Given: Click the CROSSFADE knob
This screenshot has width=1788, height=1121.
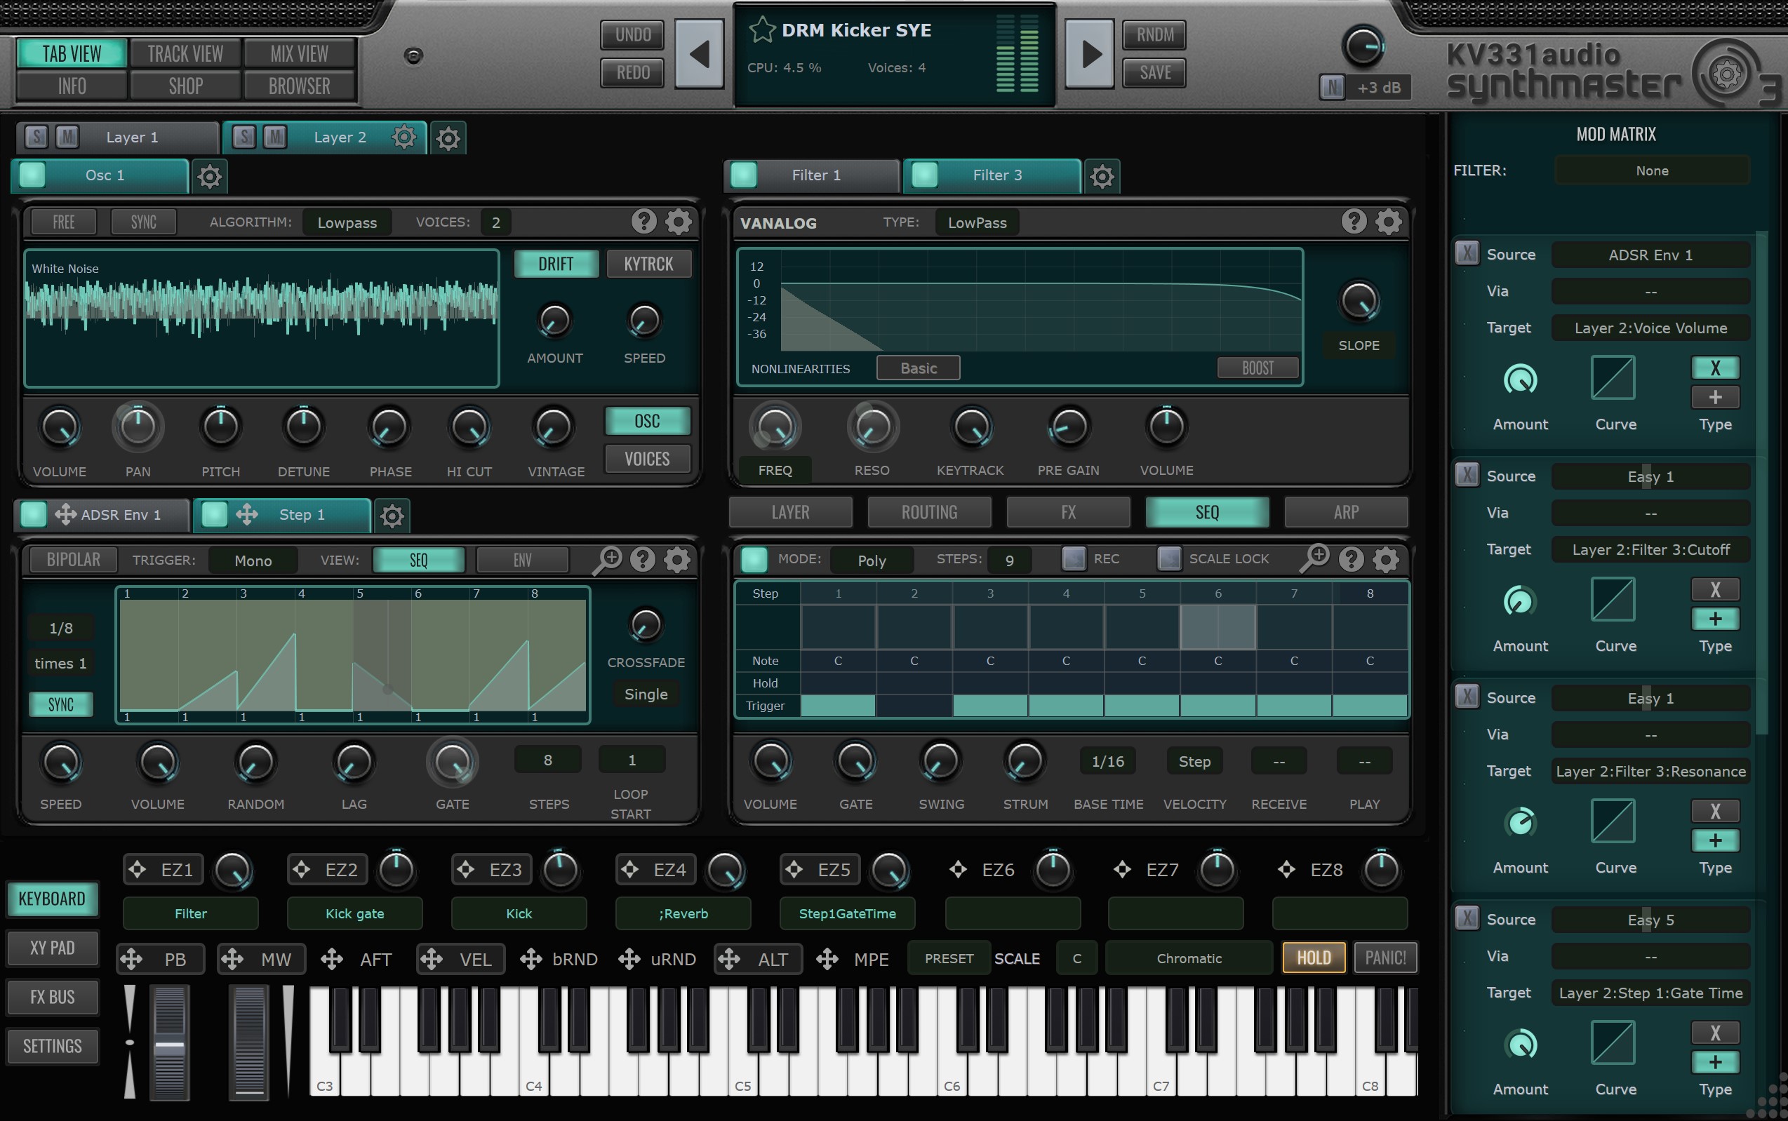Looking at the screenshot, I should [x=645, y=625].
